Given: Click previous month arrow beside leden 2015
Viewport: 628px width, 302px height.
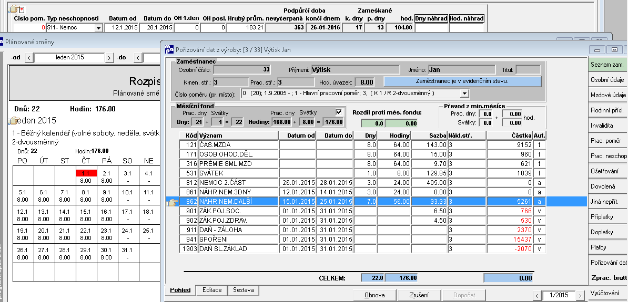Looking at the screenshot, I should 29,58.
